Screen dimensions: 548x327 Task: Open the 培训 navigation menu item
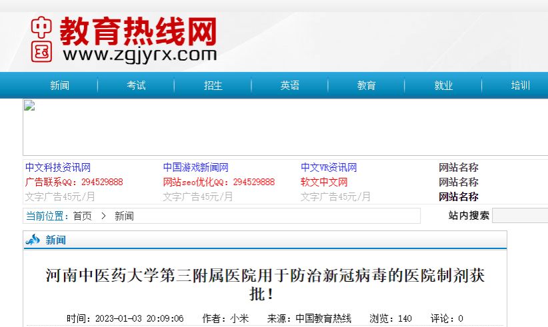(x=520, y=85)
